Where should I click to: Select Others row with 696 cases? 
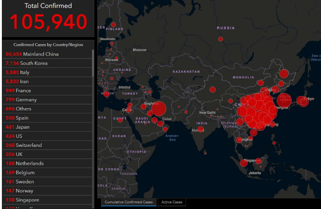[x=47, y=109]
